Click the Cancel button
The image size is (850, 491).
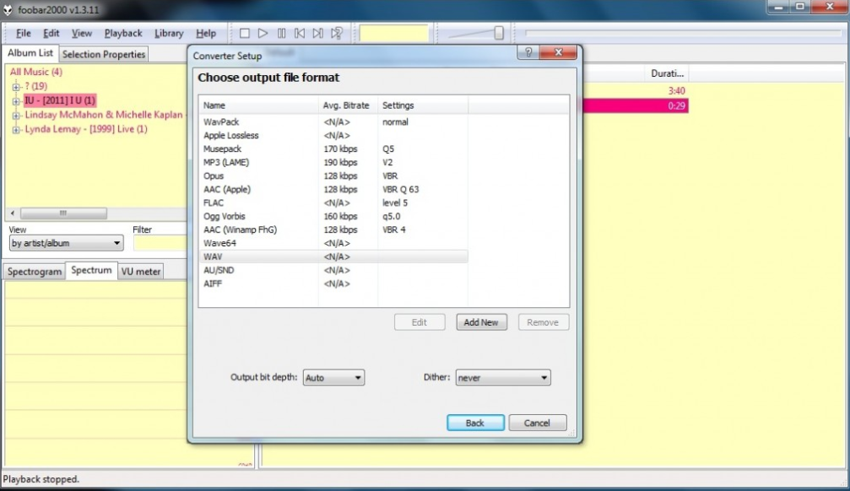[537, 423]
